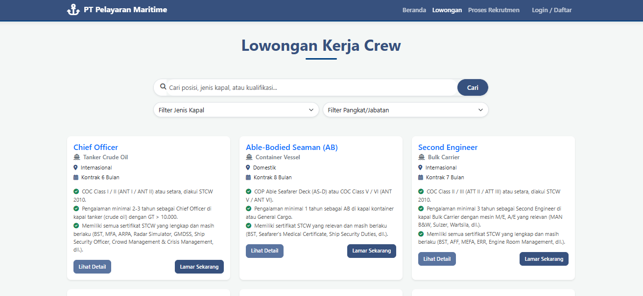Image resolution: width=643 pixels, height=296 pixels.
Task: Click calendar icon beside Kontrak 6 Bulan
Action: click(x=76, y=177)
